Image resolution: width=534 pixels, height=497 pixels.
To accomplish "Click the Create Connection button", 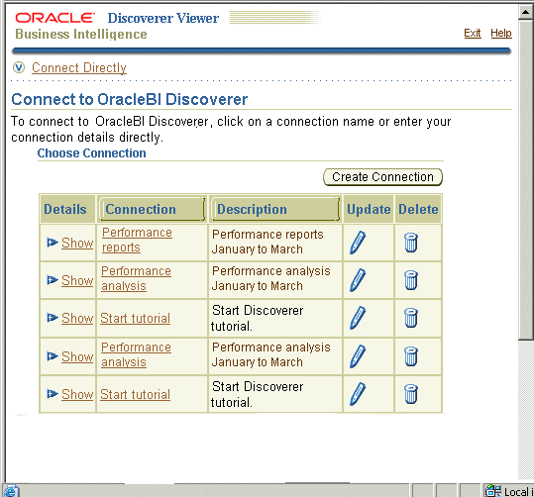I will point(382,177).
